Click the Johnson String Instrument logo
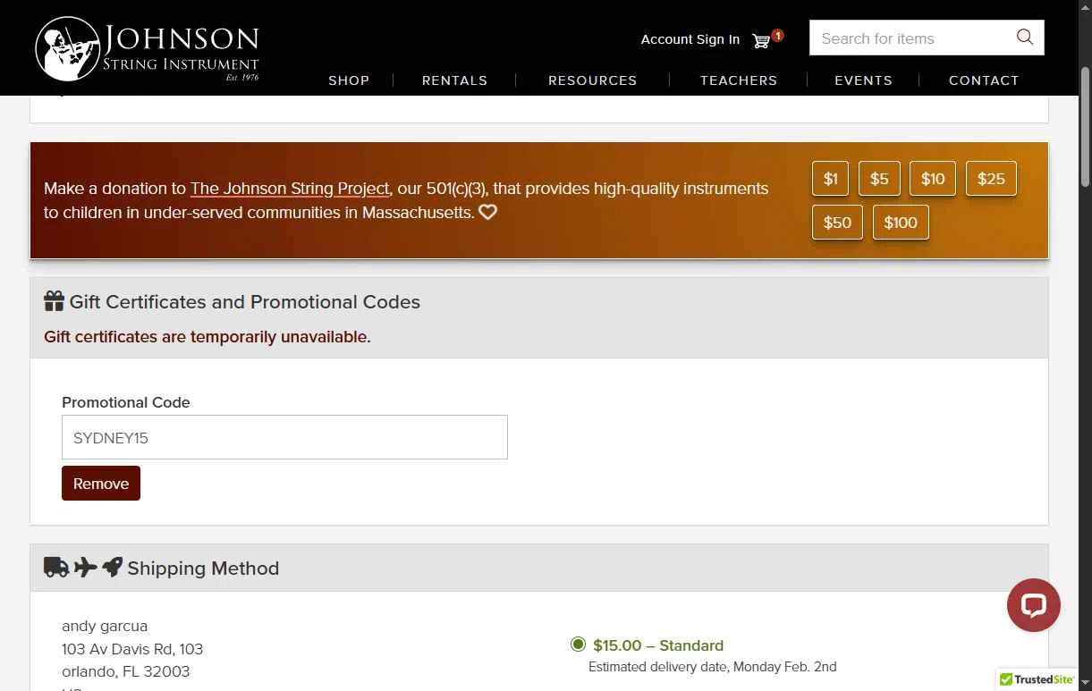This screenshot has width=1092, height=691. coord(148,49)
